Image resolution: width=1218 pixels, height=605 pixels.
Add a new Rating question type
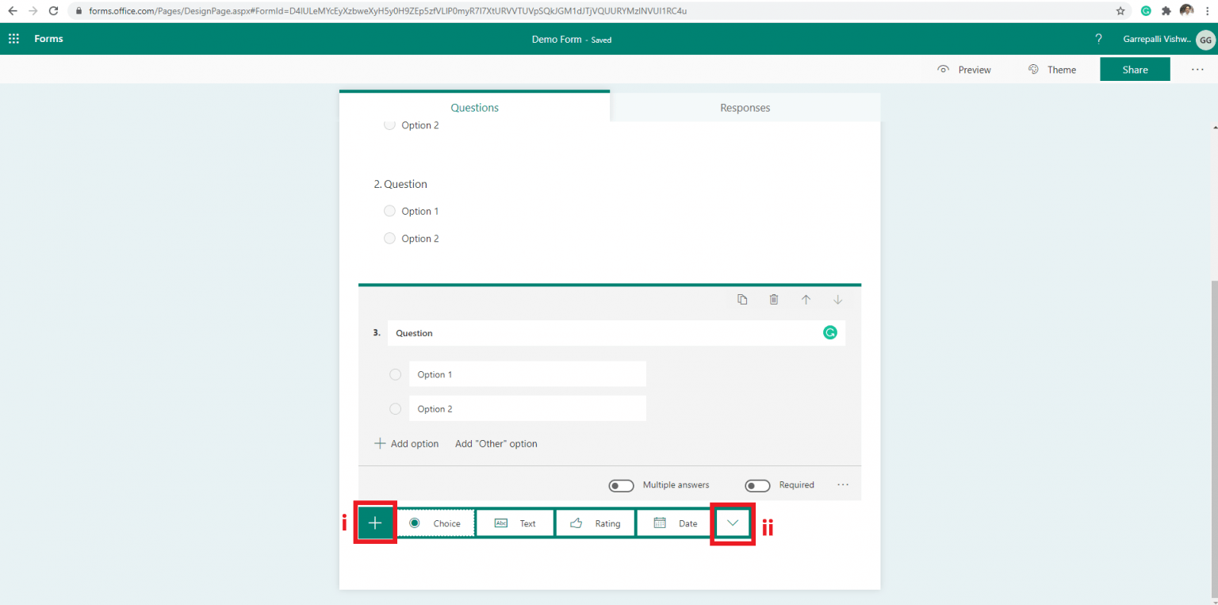pos(595,523)
